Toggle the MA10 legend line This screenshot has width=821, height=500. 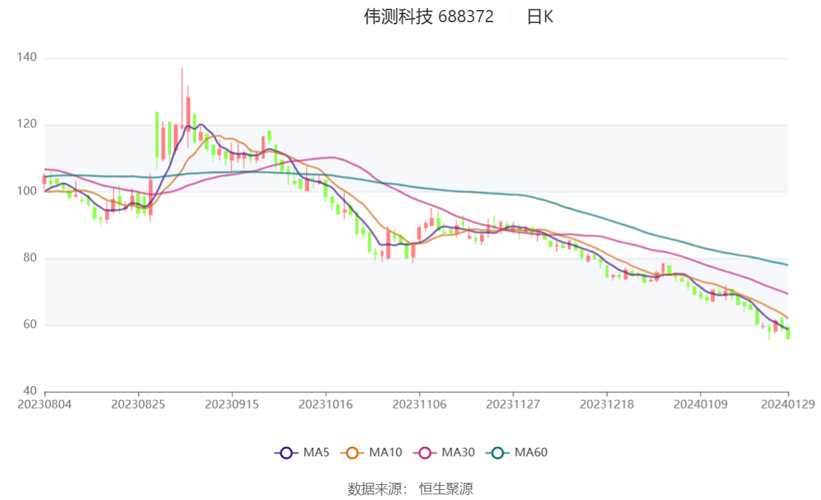click(x=371, y=452)
